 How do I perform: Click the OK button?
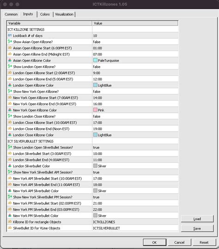[154, 243]
